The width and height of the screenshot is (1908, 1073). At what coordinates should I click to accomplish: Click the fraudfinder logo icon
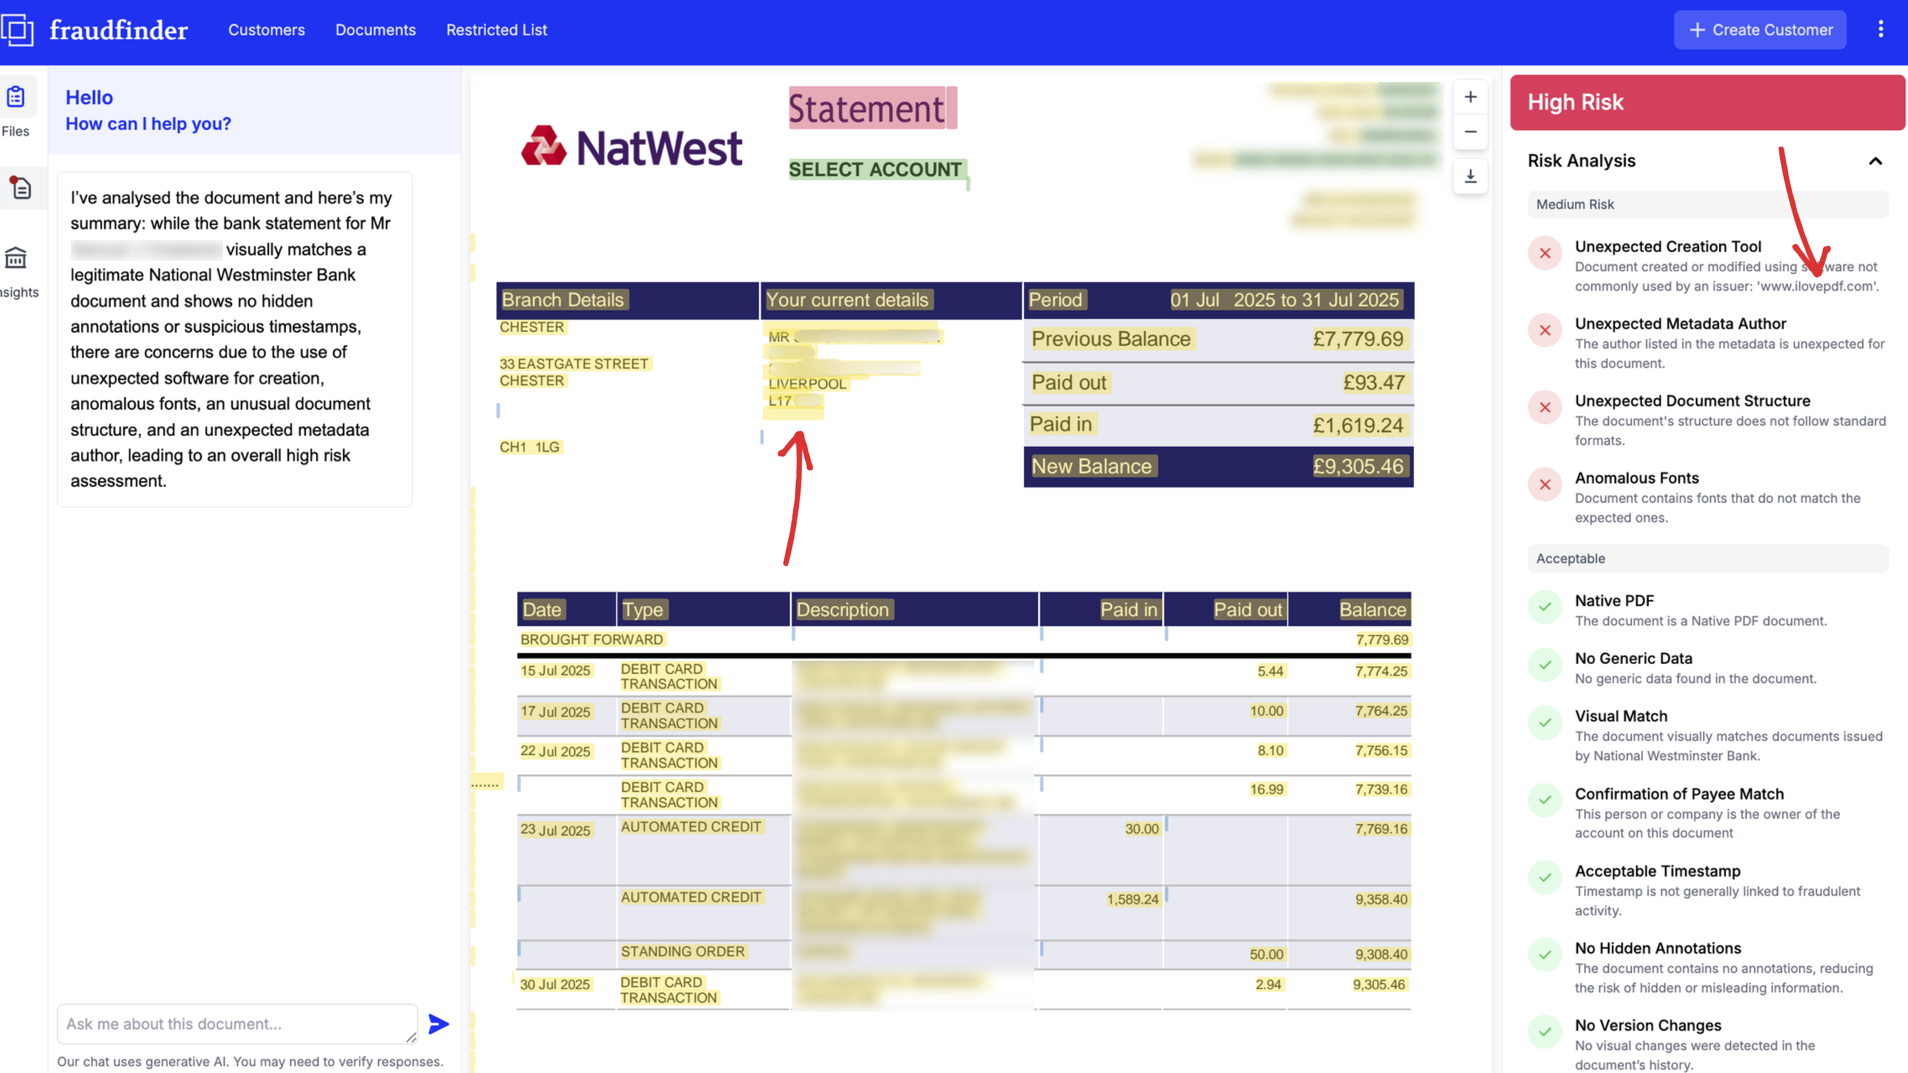[18, 30]
